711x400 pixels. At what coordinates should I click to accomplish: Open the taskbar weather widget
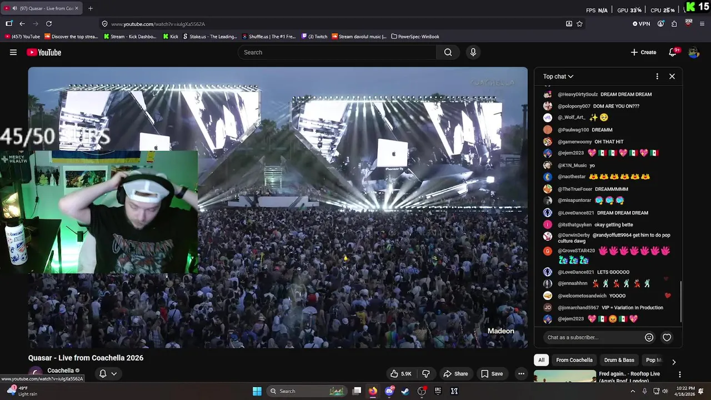[x=21, y=391]
